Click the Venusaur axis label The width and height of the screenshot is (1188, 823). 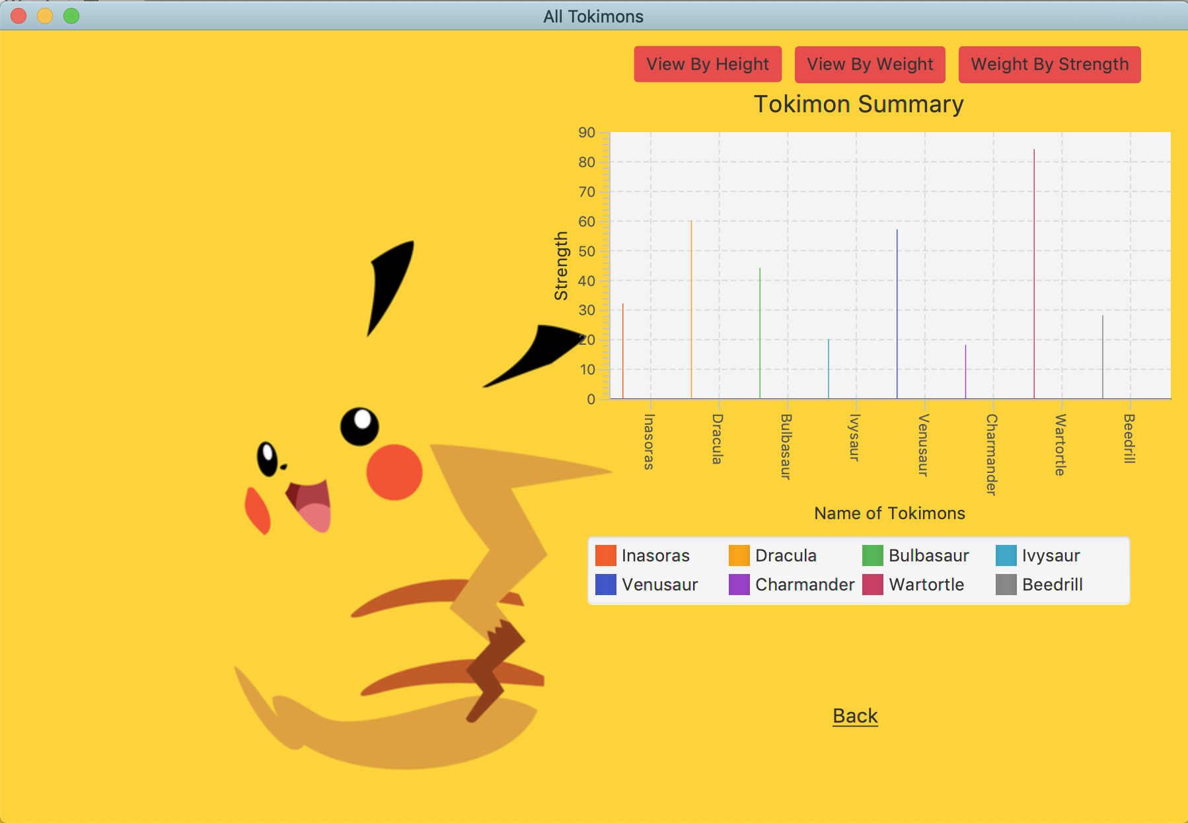(x=920, y=446)
